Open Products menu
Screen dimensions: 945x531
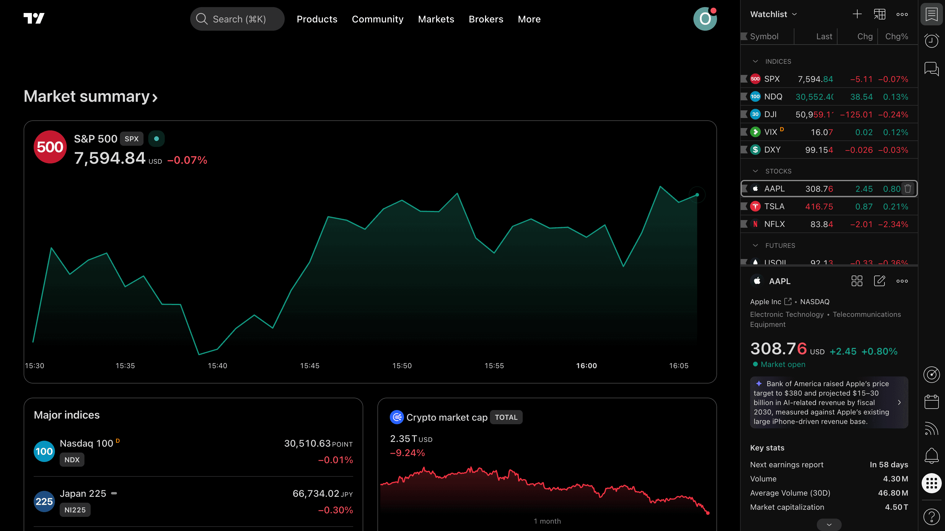[x=317, y=19]
